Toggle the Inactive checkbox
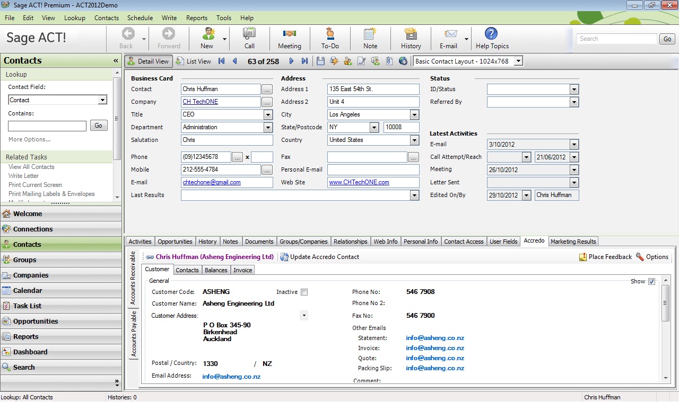Image resolution: width=679 pixels, height=402 pixels. [x=304, y=292]
